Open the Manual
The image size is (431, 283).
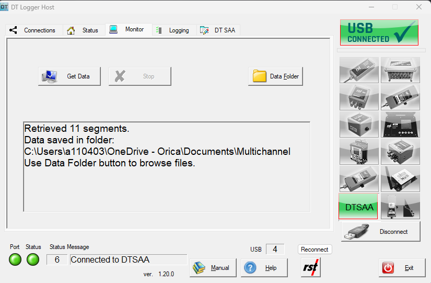(213, 268)
